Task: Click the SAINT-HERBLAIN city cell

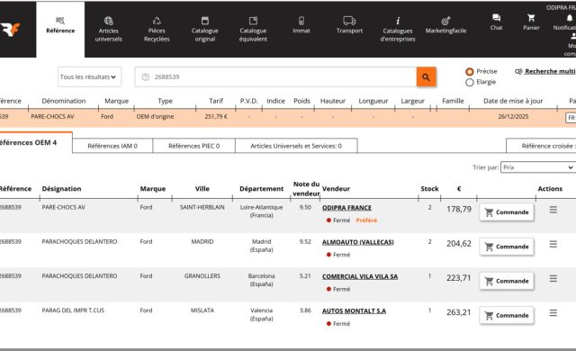Action: pyautogui.click(x=202, y=207)
